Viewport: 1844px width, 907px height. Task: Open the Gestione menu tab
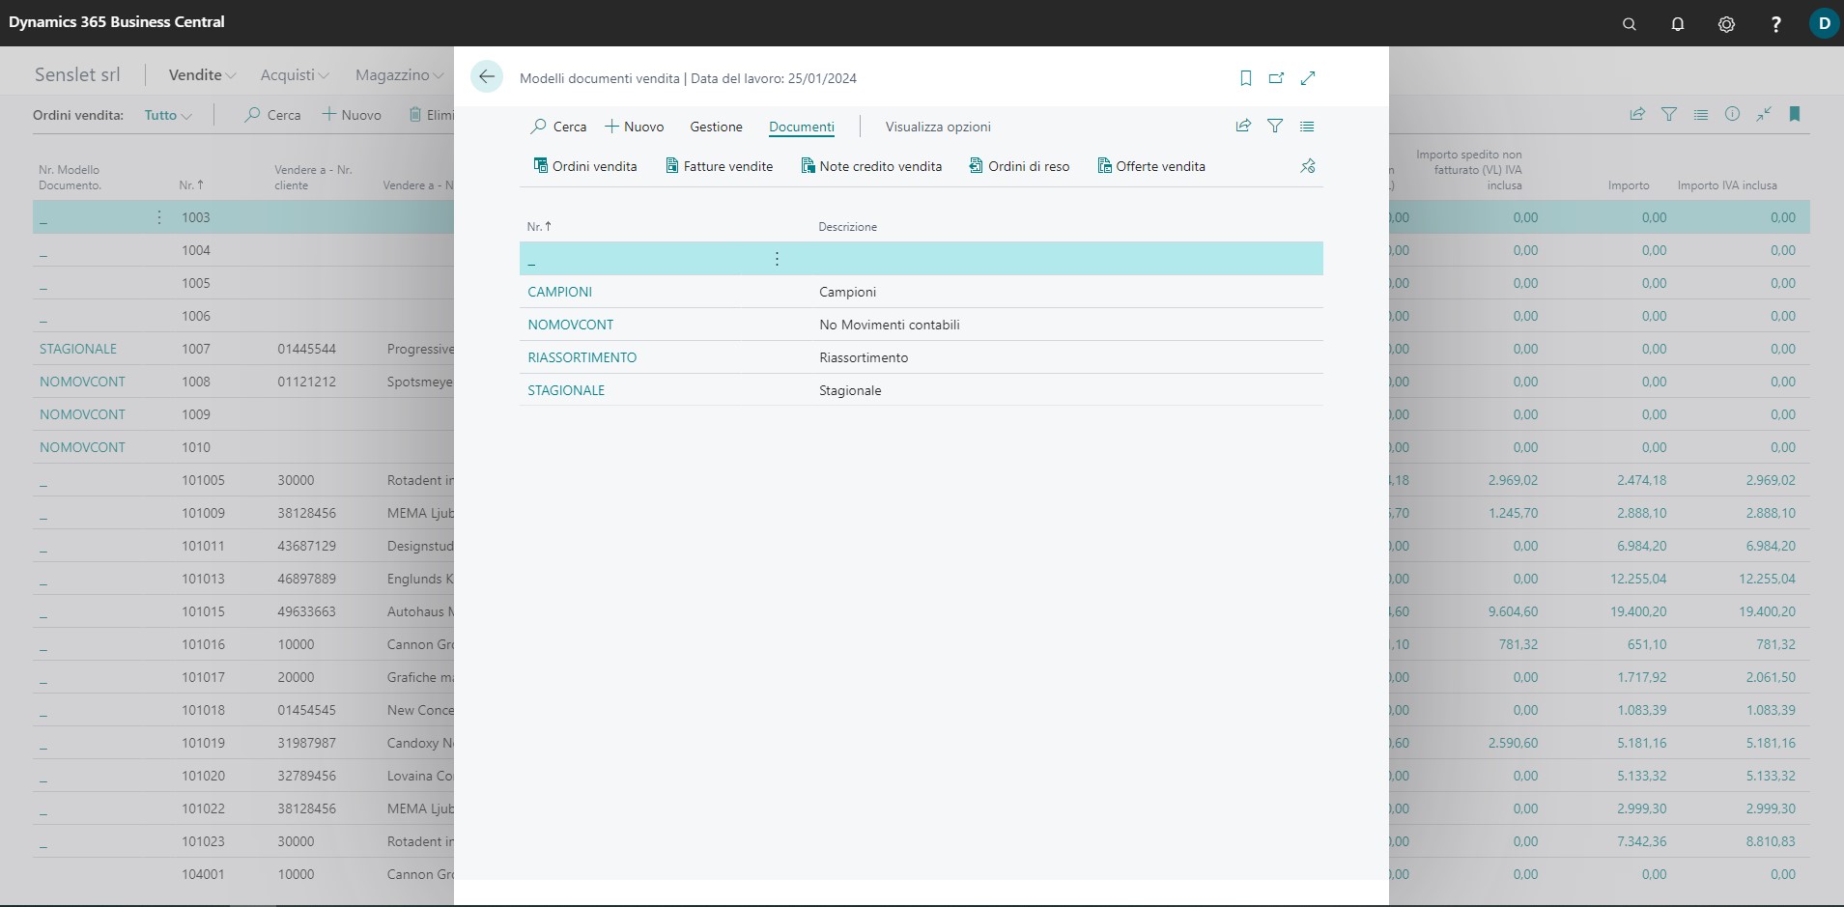pos(716,127)
